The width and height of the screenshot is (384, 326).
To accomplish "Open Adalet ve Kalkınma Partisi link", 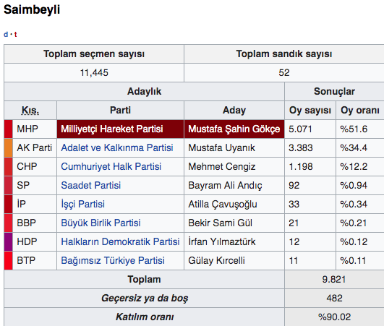I will [x=117, y=148].
